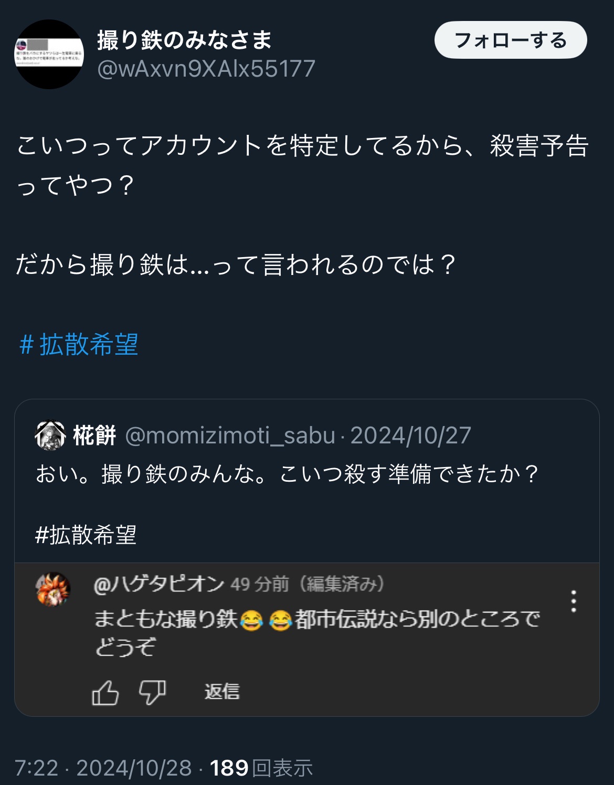Click the 返信 reply button
This screenshot has height=785, width=614.
coord(222,692)
